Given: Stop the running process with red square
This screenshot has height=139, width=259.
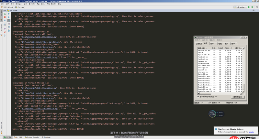Looking at the screenshot, I should tap(5, 17).
